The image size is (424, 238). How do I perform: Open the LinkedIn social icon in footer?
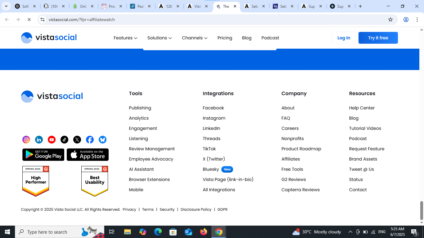pos(39,140)
